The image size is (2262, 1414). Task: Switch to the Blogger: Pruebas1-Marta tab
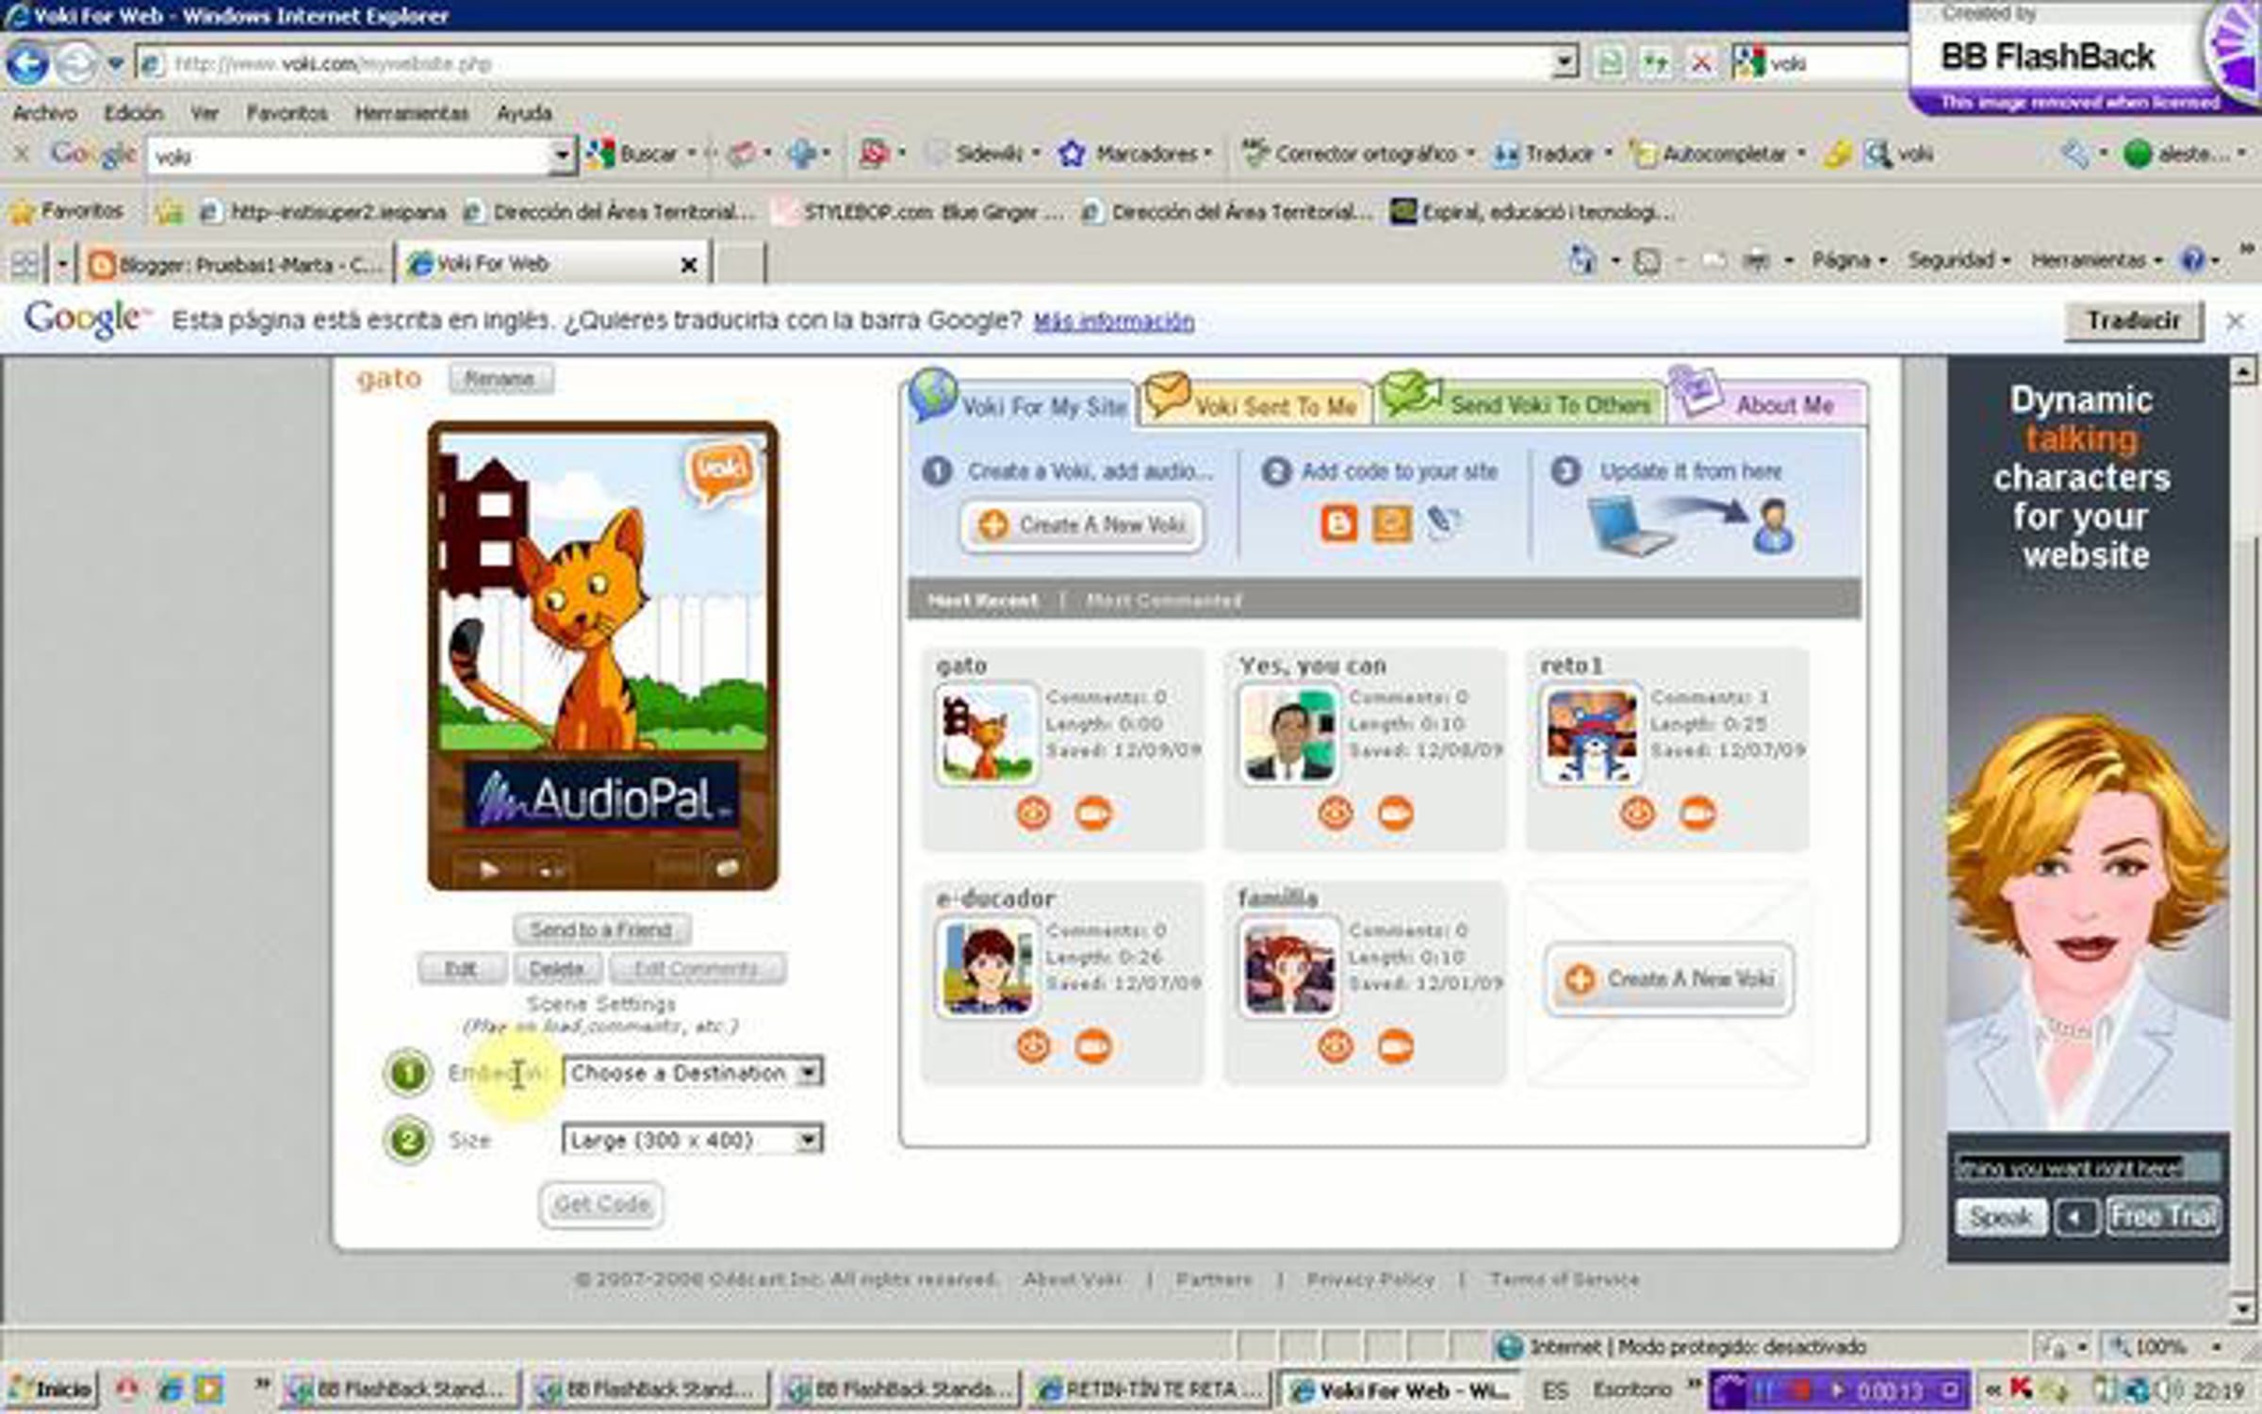click(x=236, y=264)
